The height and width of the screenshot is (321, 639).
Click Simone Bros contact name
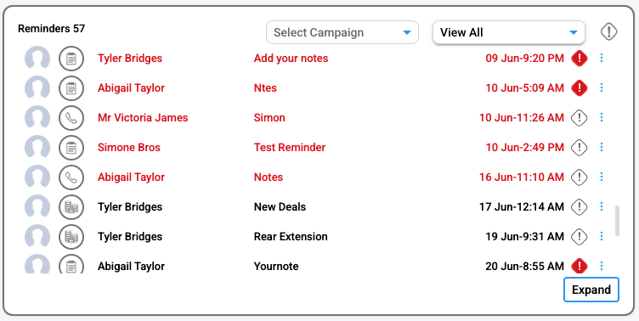click(x=129, y=148)
